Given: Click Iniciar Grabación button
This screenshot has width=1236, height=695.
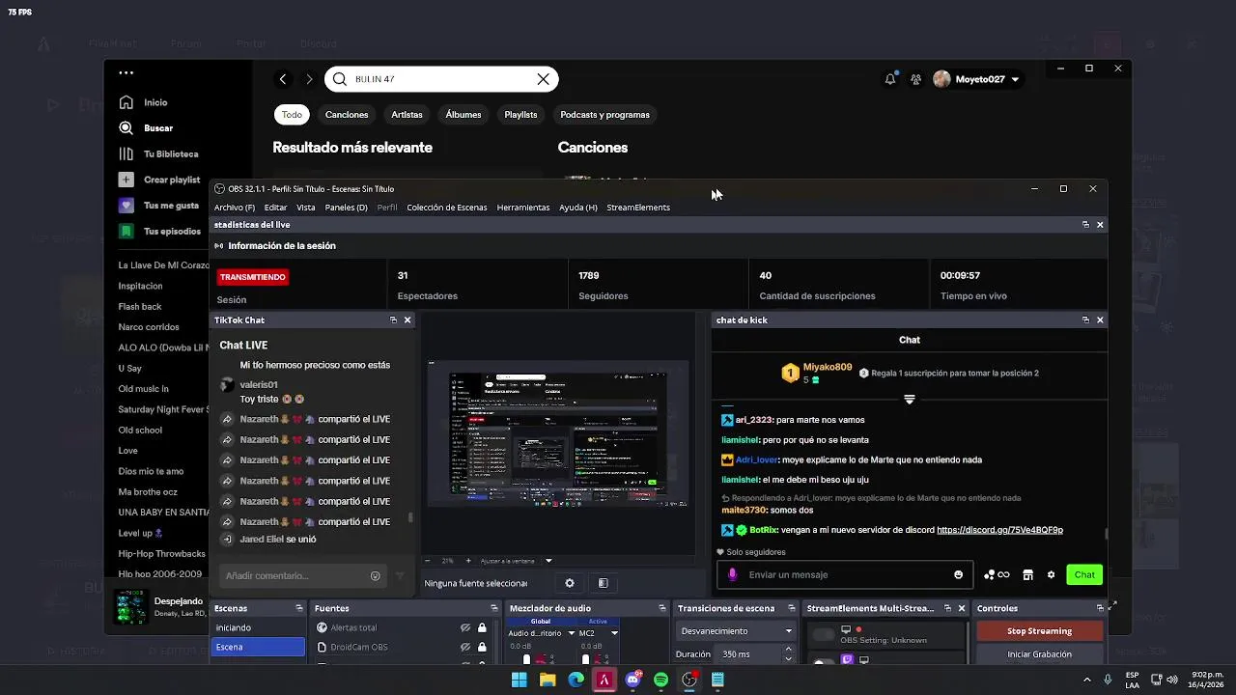Looking at the screenshot, I should pyautogui.click(x=1039, y=654).
